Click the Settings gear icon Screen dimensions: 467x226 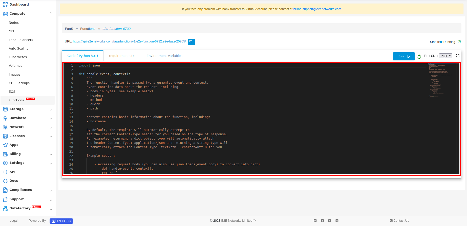5,163
